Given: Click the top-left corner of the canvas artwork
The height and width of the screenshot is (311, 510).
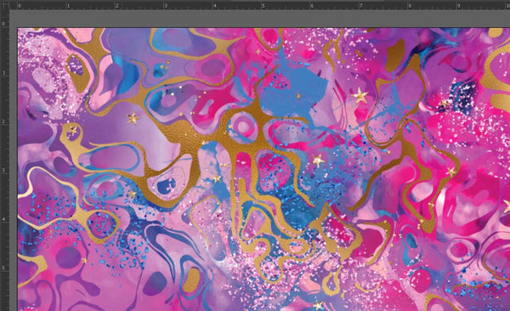Looking at the screenshot, I should click(x=18, y=28).
